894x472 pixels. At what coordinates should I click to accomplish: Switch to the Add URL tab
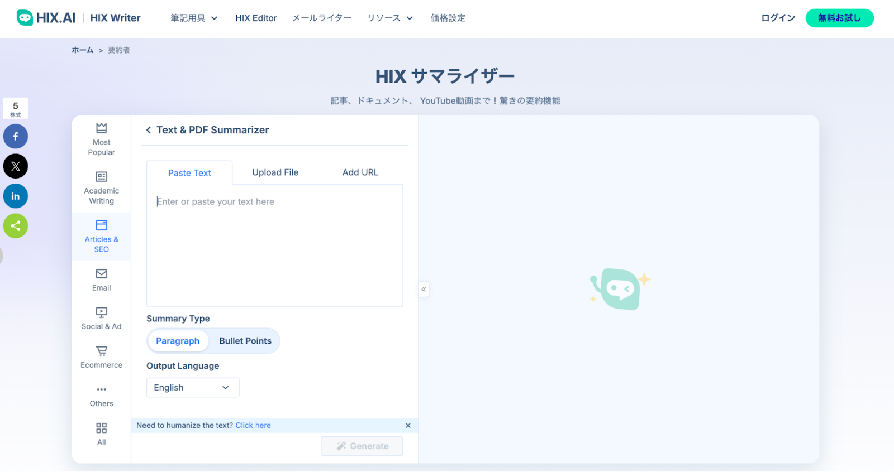pyautogui.click(x=360, y=172)
